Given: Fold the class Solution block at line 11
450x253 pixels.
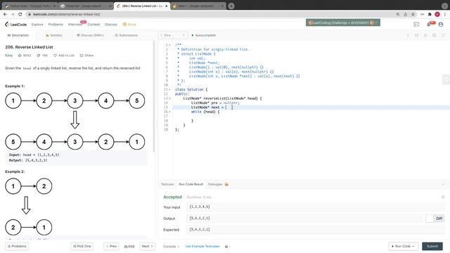Looking at the screenshot, I should (169, 89).
